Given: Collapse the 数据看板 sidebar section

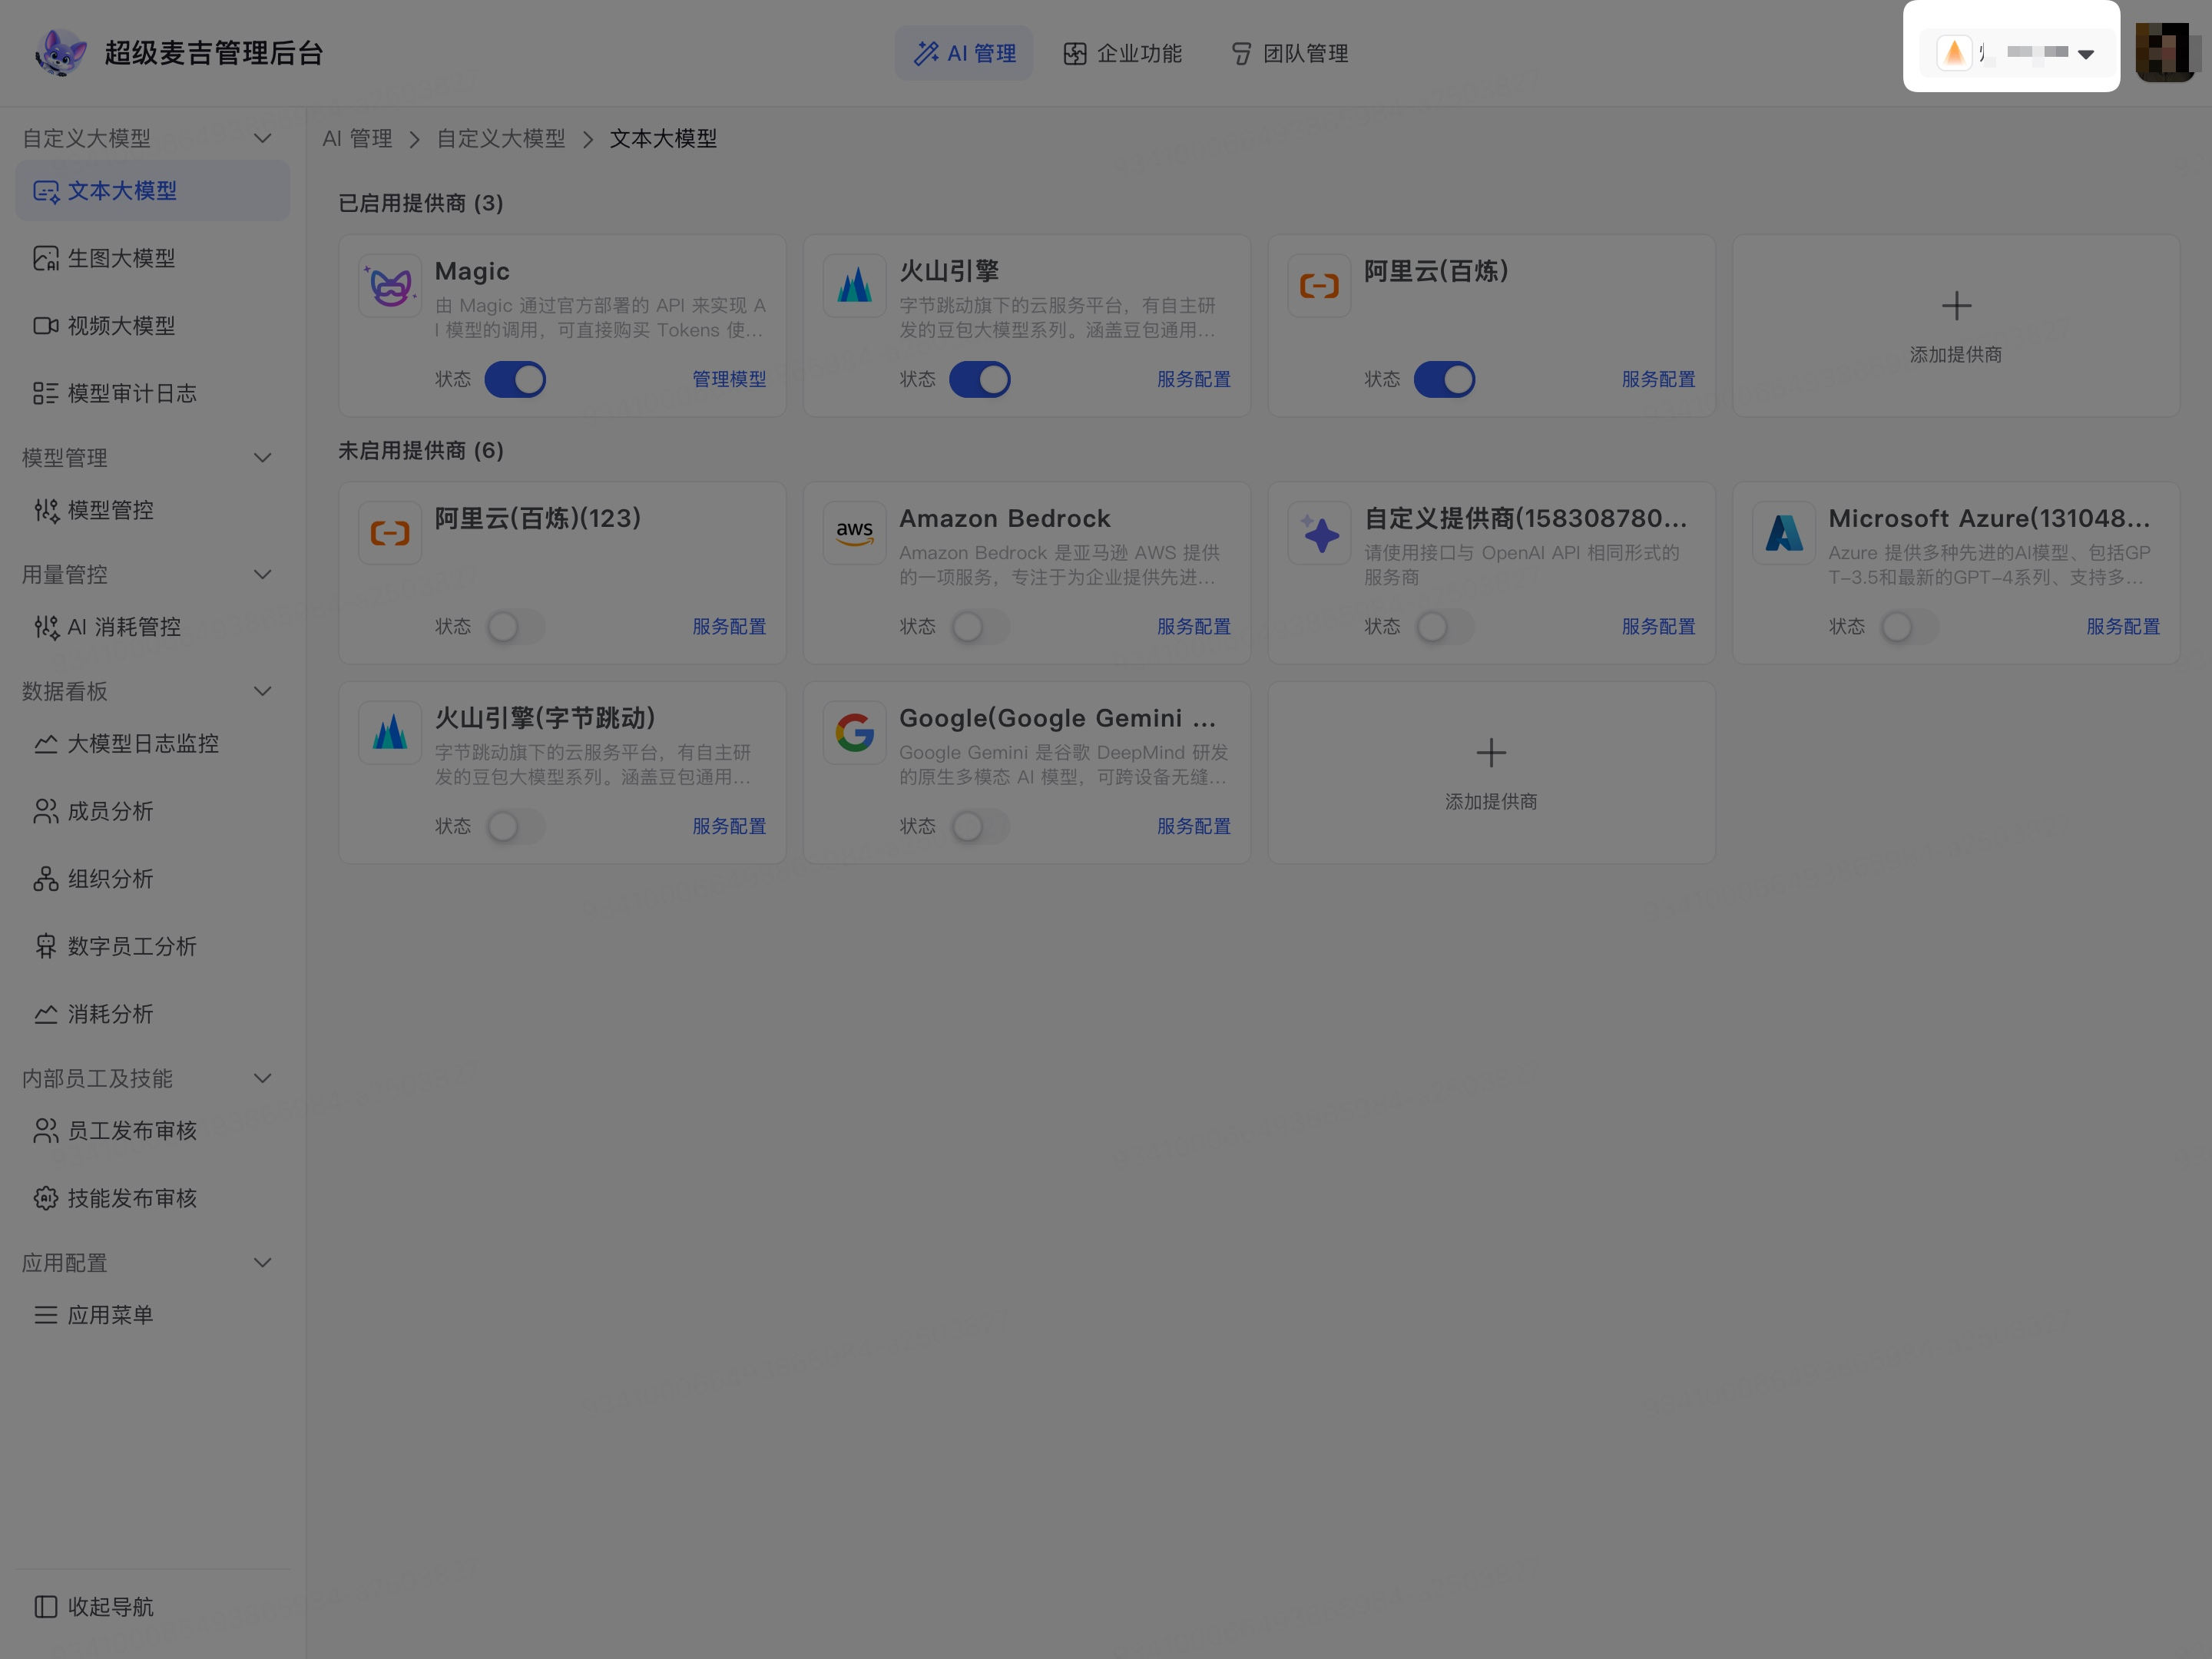Looking at the screenshot, I should pos(263,691).
